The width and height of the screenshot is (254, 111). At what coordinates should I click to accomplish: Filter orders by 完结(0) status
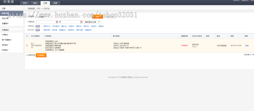101,26
